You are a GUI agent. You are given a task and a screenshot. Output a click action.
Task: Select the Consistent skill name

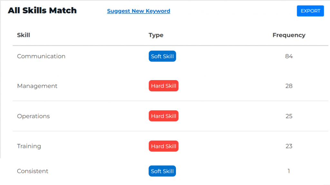click(x=33, y=171)
